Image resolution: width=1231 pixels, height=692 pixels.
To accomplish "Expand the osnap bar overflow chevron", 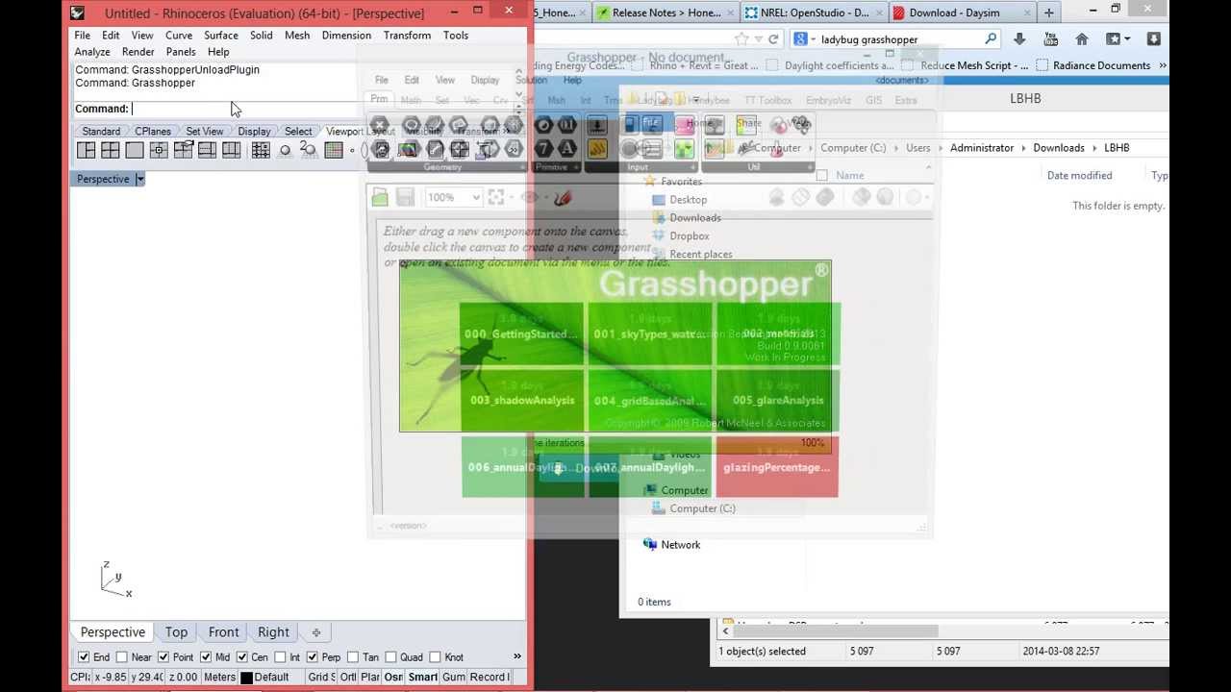I will 517,657.
